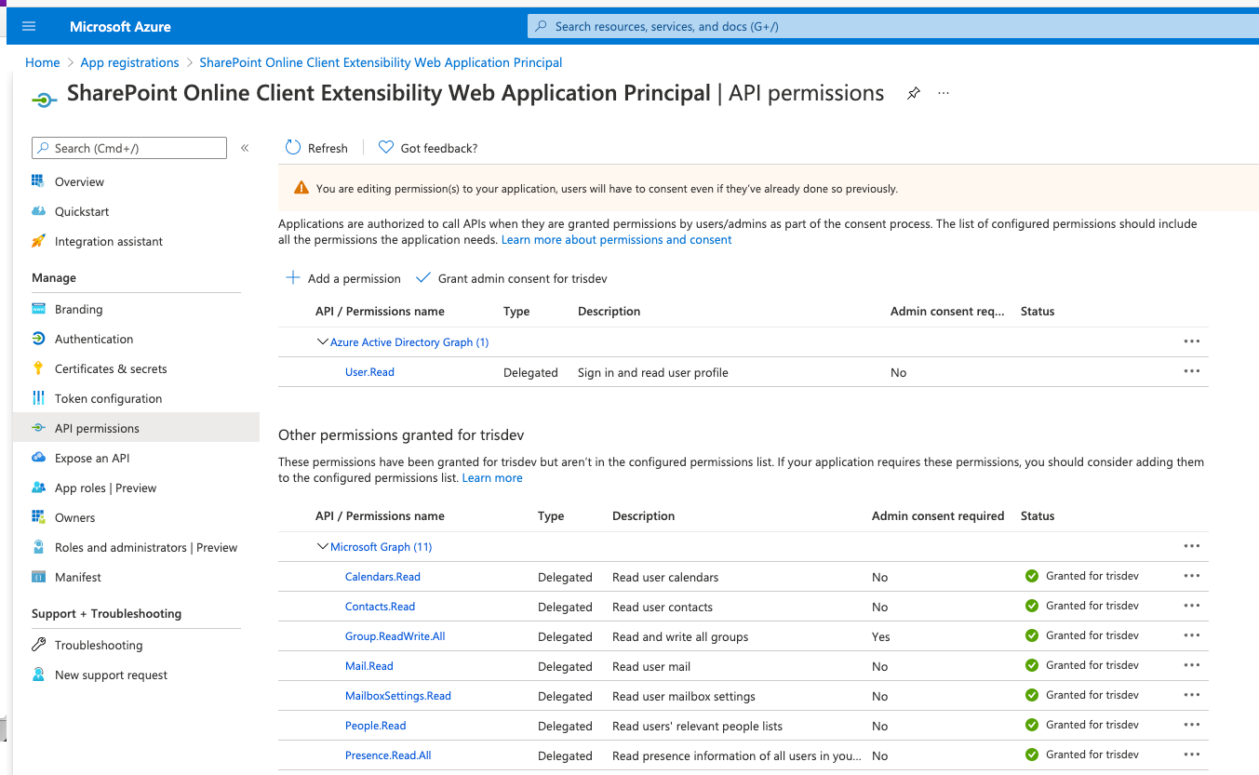The width and height of the screenshot is (1259, 775).
Task: Click Grant admin consent for trisdev
Action: tap(512, 278)
